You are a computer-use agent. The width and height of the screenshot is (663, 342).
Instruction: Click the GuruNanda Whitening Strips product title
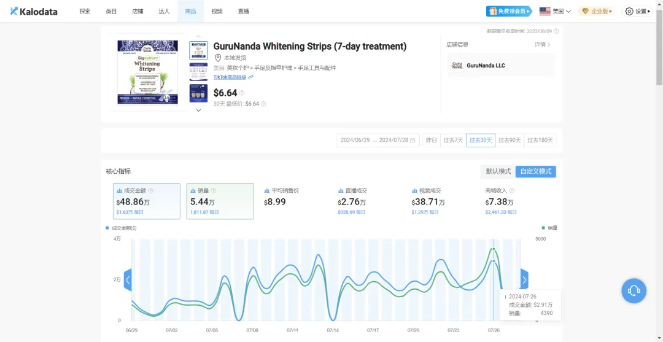pos(310,46)
